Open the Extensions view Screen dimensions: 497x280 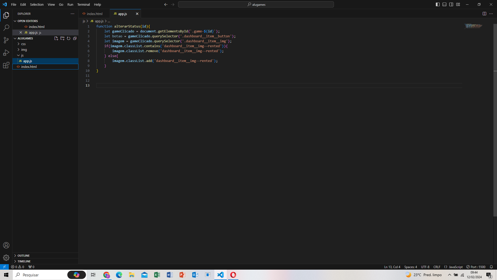point(6,65)
